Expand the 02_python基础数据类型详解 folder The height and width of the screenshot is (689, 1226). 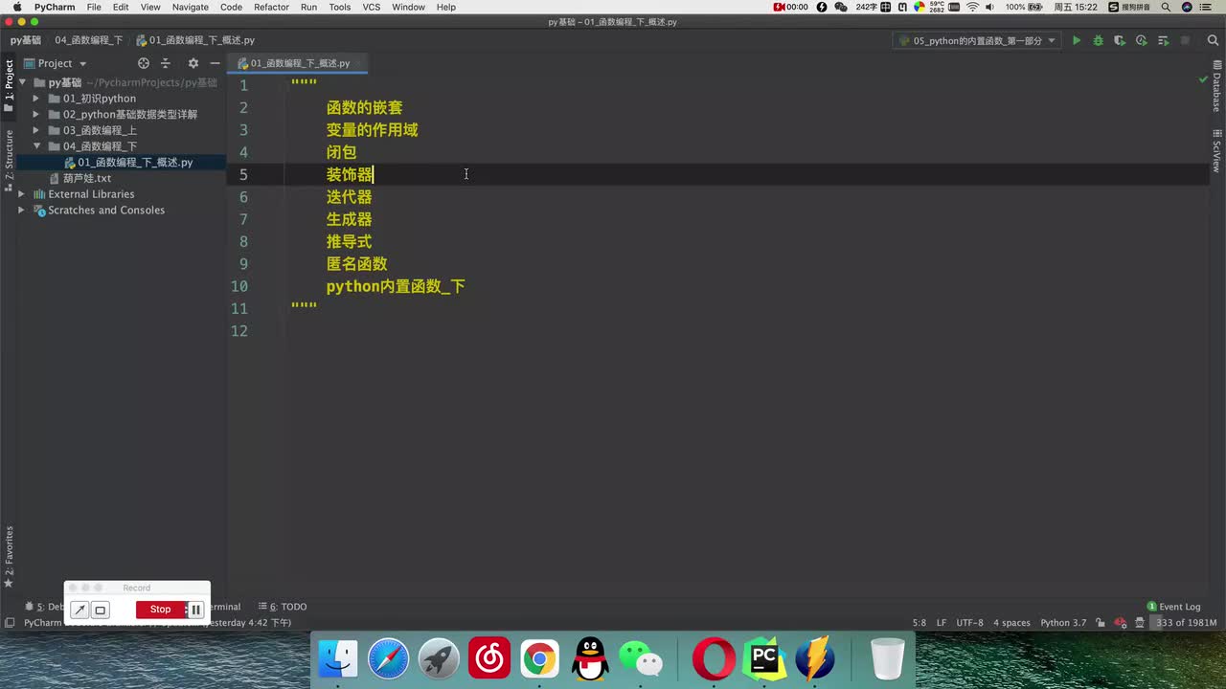tap(36, 115)
